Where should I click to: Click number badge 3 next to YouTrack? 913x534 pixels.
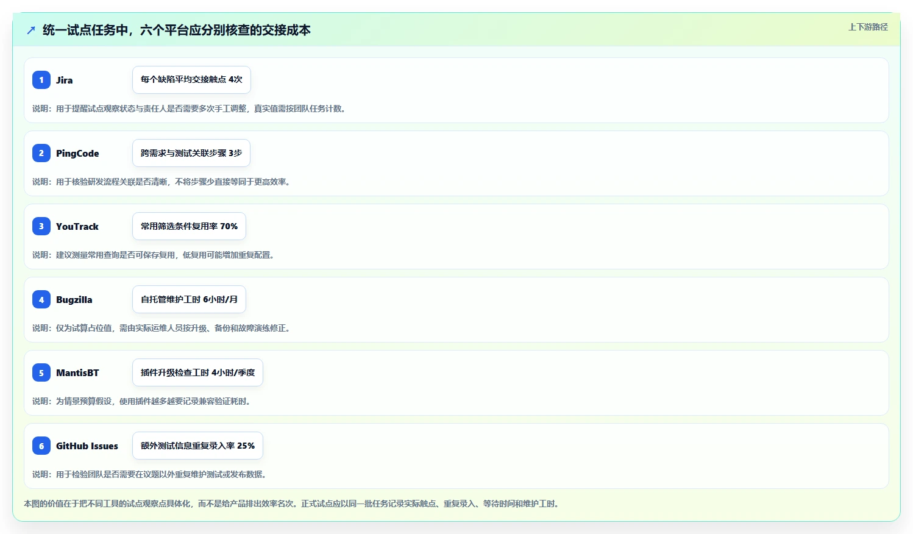pyautogui.click(x=41, y=226)
